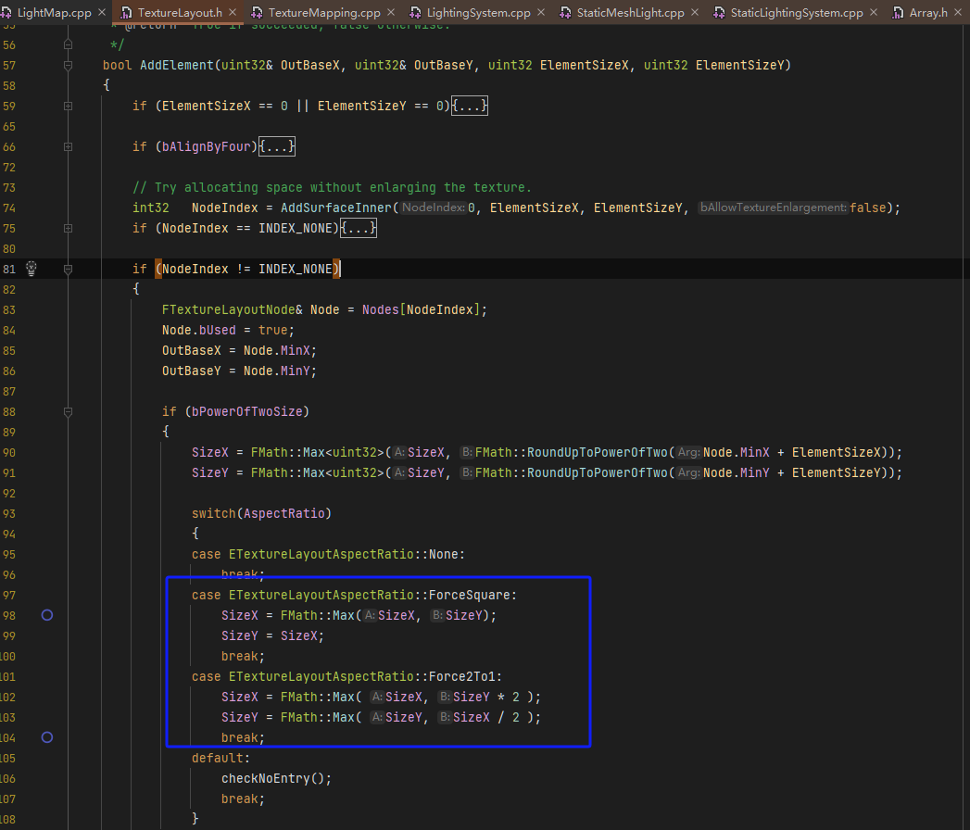Click checkNoEntry() call on line 106
This screenshot has width=970, height=830.
[276, 779]
